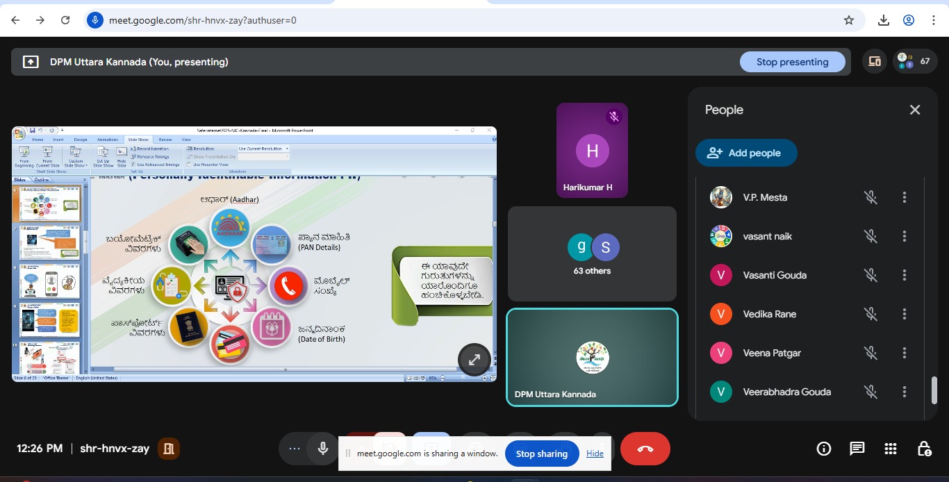Open the three-dot menu left of microphone
This screenshot has height=482, width=949.
point(295,449)
